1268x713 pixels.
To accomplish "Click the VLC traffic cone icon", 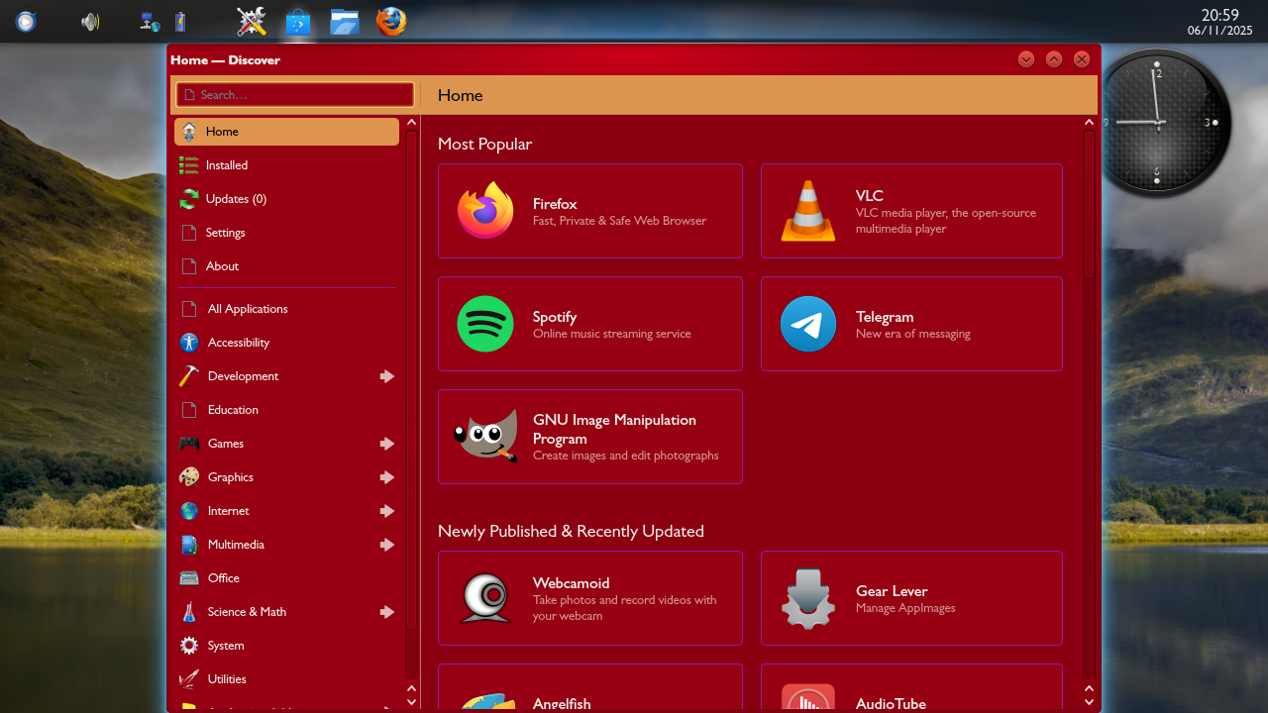I will (x=808, y=211).
